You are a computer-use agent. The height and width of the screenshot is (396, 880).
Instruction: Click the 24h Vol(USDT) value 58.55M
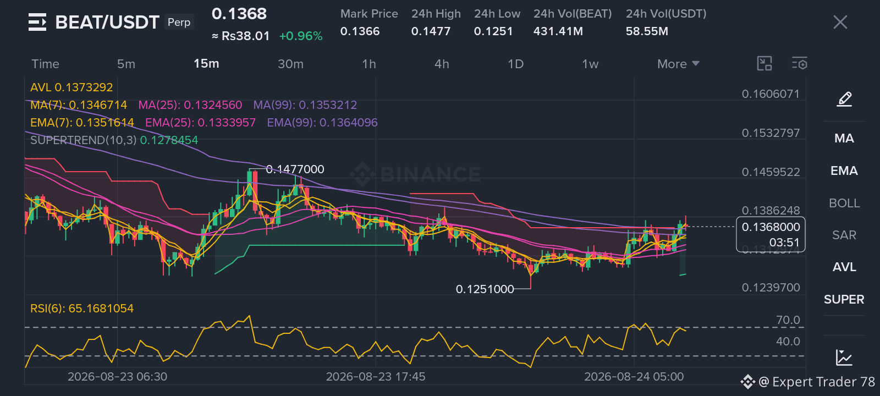coord(647,31)
